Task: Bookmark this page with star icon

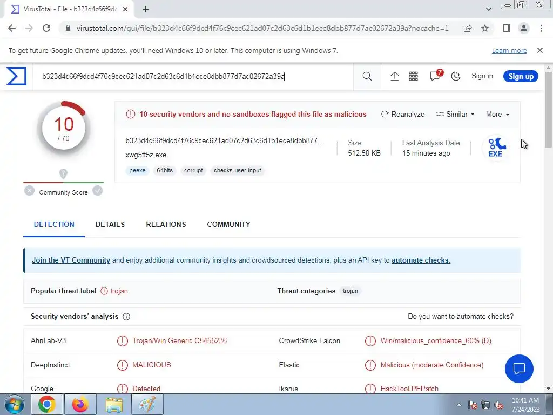Action: (x=485, y=28)
